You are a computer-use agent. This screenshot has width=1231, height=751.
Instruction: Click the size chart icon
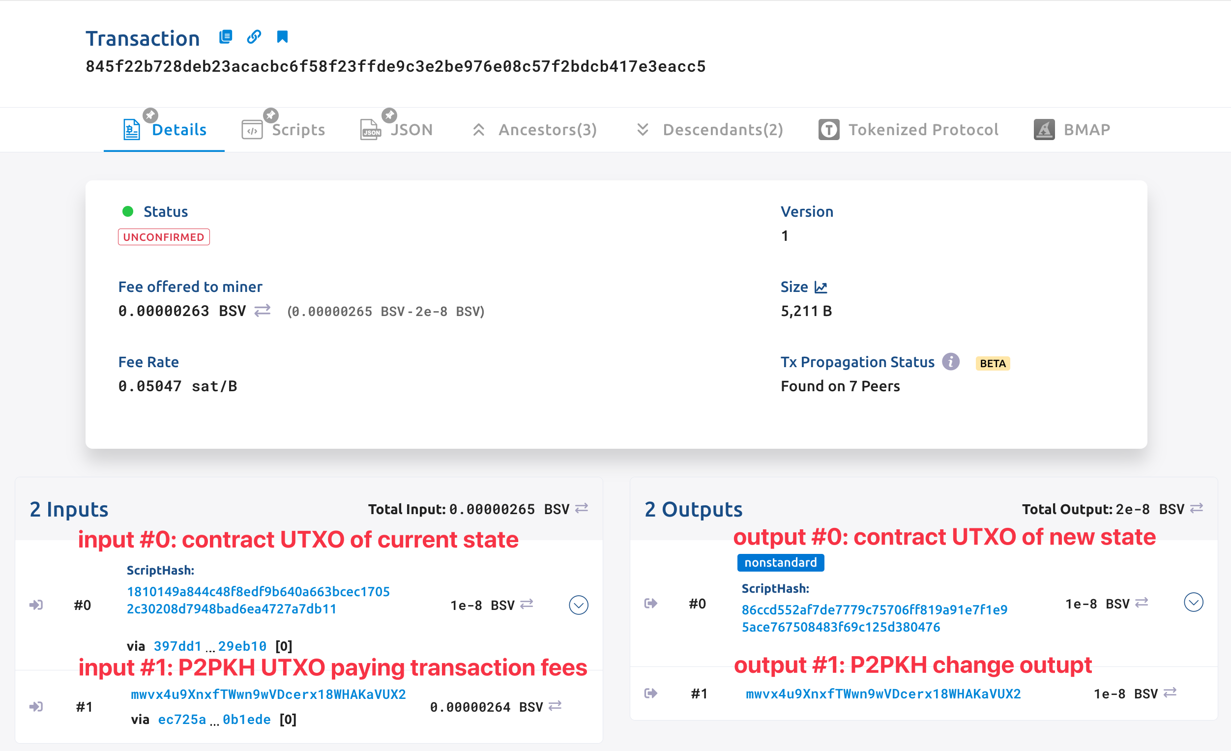pos(821,287)
